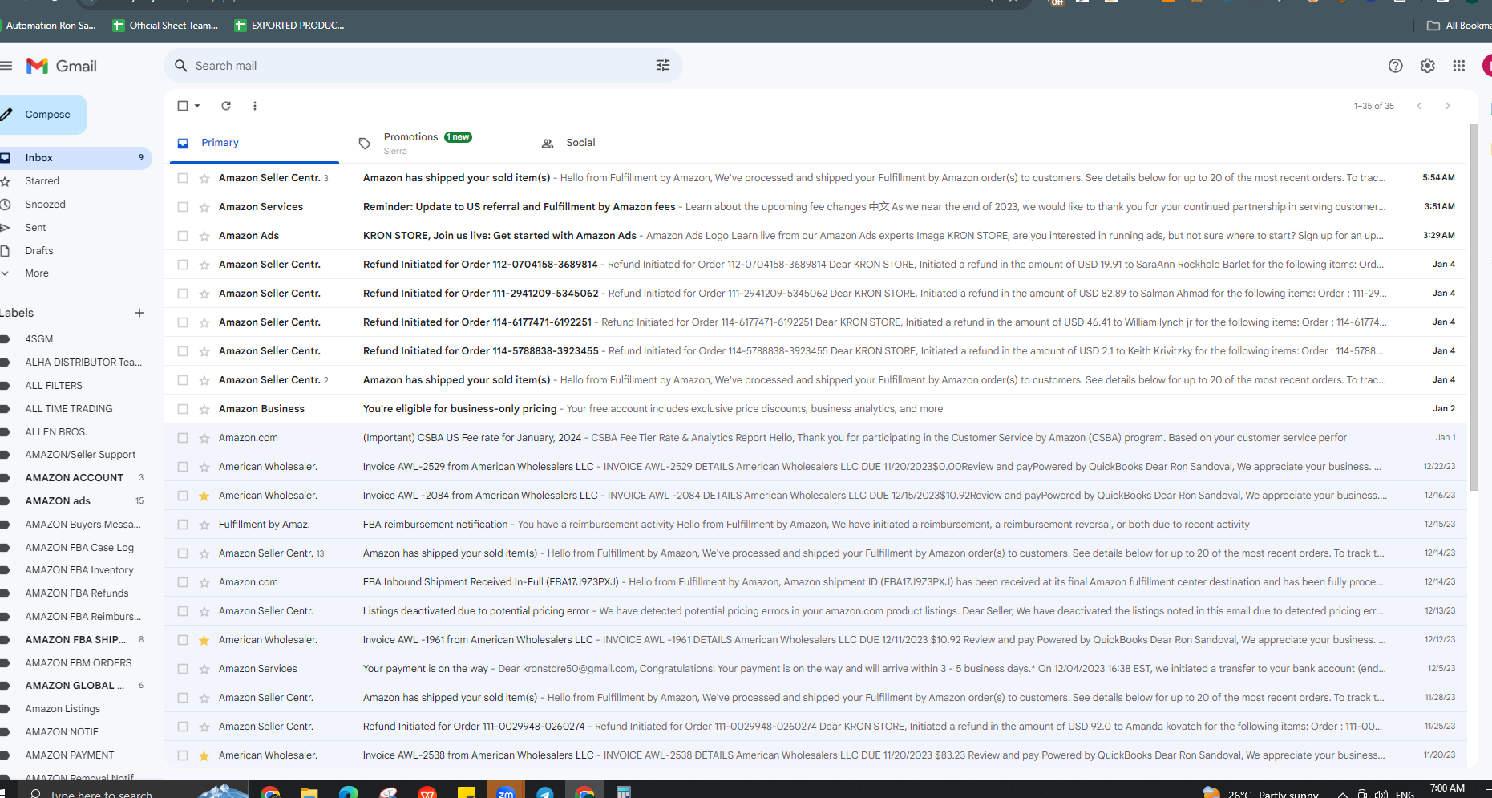The width and height of the screenshot is (1492, 798).
Task: Open Telegram from the taskbar
Action: (545, 792)
